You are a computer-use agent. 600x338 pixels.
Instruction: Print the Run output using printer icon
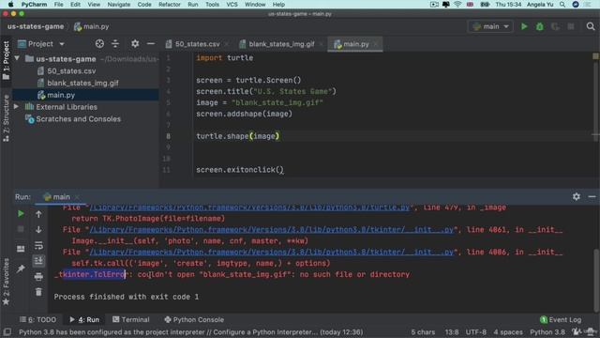[x=38, y=276]
